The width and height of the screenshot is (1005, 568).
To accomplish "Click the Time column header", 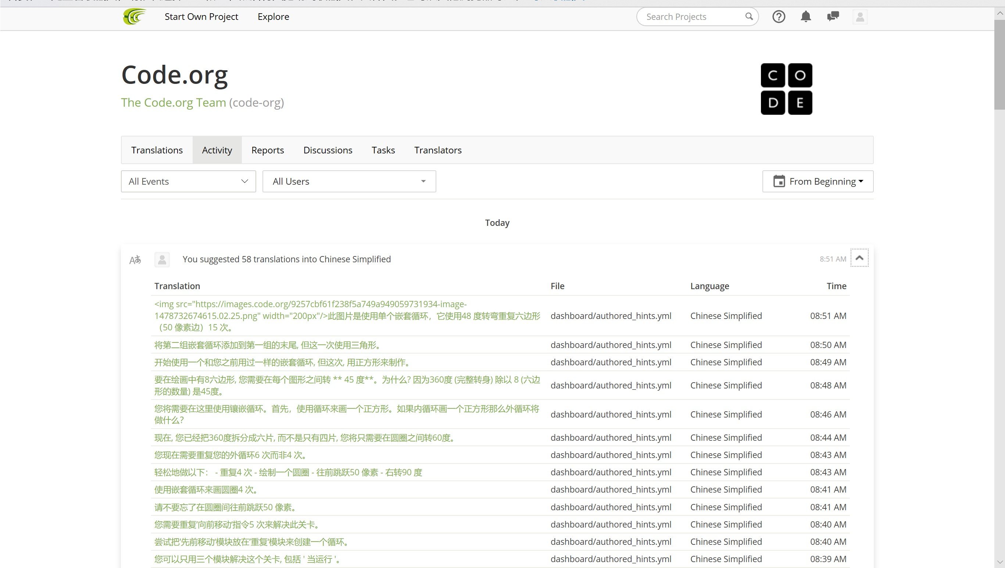I will click(x=836, y=286).
